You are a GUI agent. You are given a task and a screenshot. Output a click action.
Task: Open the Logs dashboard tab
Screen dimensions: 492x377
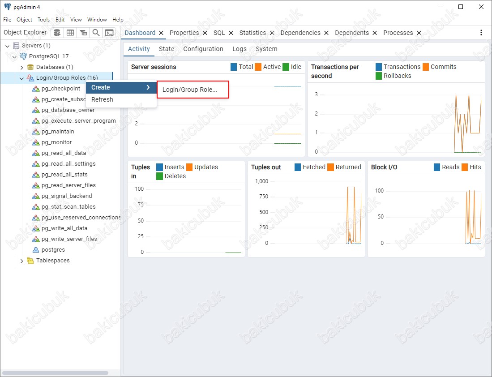tap(240, 49)
